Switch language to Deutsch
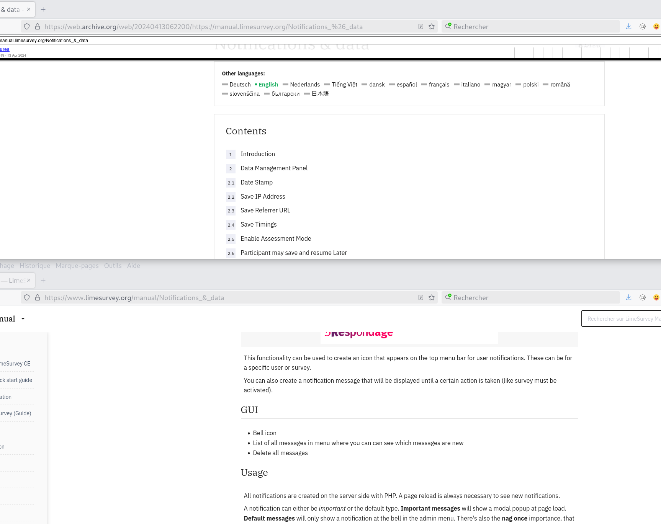 [240, 85]
